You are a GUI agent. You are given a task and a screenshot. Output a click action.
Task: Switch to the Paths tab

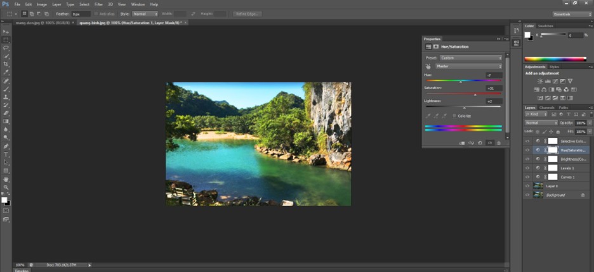click(x=564, y=108)
